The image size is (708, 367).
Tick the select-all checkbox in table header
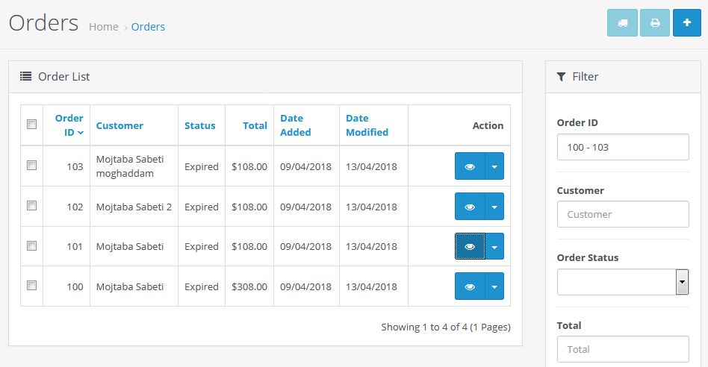point(31,125)
